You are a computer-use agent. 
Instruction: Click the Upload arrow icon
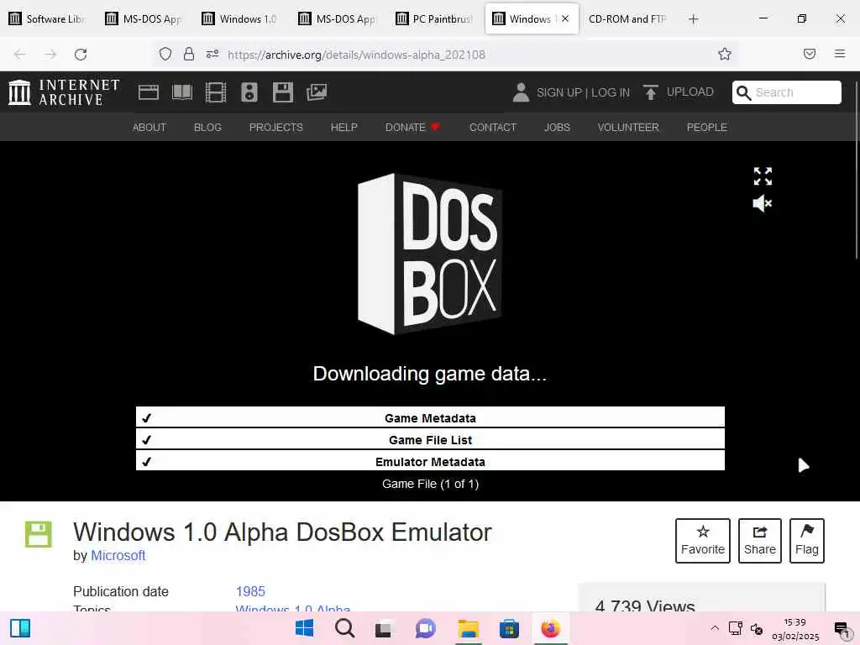(651, 92)
